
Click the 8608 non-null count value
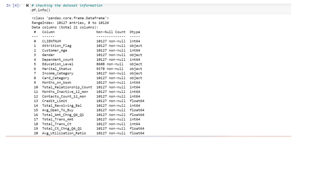click(x=110, y=64)
